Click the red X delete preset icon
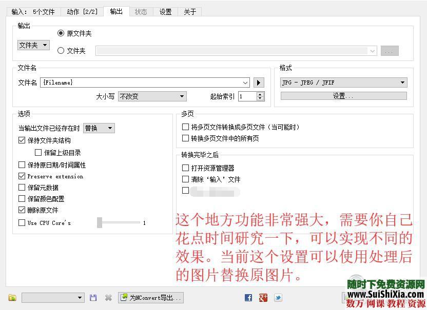Viewport: 427px width, 310px height. click(108, 298)
